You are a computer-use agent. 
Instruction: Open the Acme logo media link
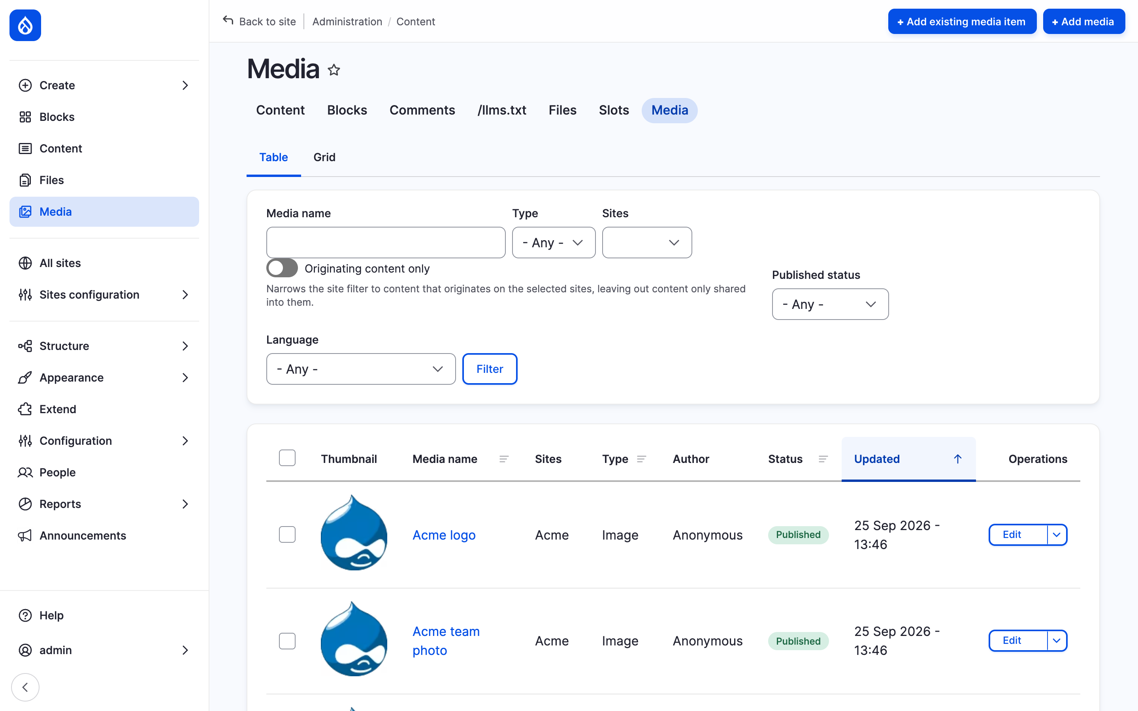tap(444, 535)
